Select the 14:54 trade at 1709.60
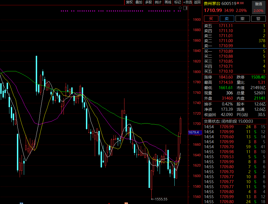268x204 pixels. click(235, 137)
